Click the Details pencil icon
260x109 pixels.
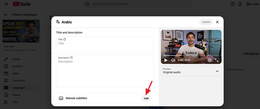(x=6, y=59)
